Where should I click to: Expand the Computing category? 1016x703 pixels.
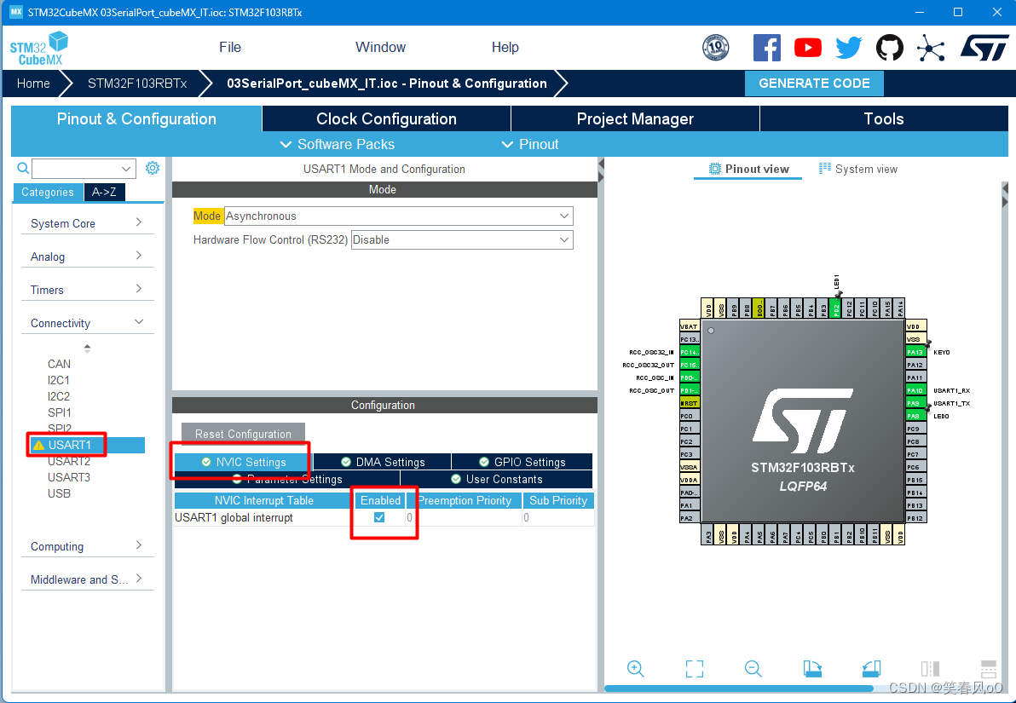(86, 546)
